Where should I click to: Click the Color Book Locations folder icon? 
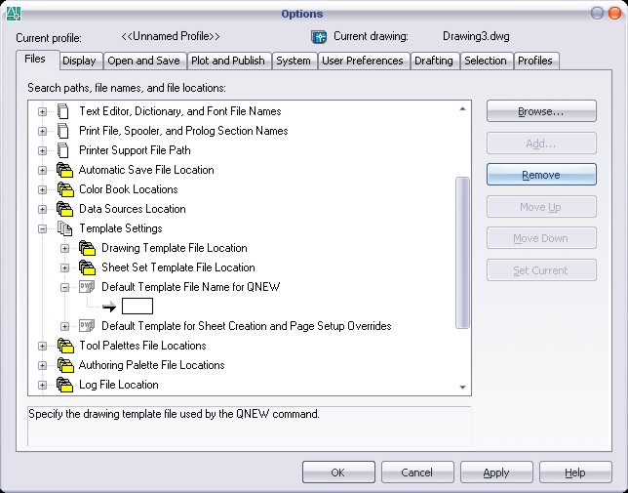point(65,189)
